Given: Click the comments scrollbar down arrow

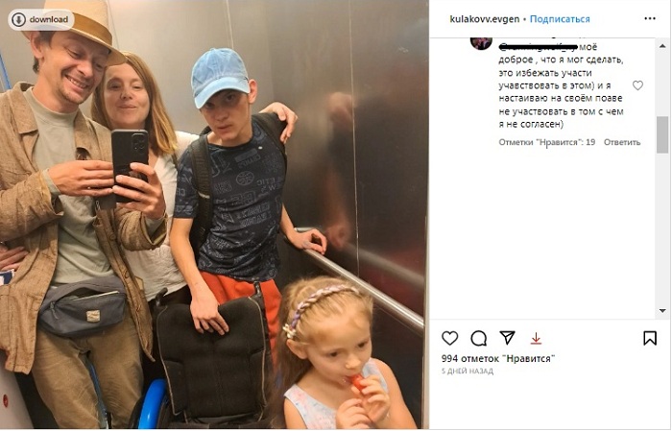Looking at the screenshot, I should [662, 311].
